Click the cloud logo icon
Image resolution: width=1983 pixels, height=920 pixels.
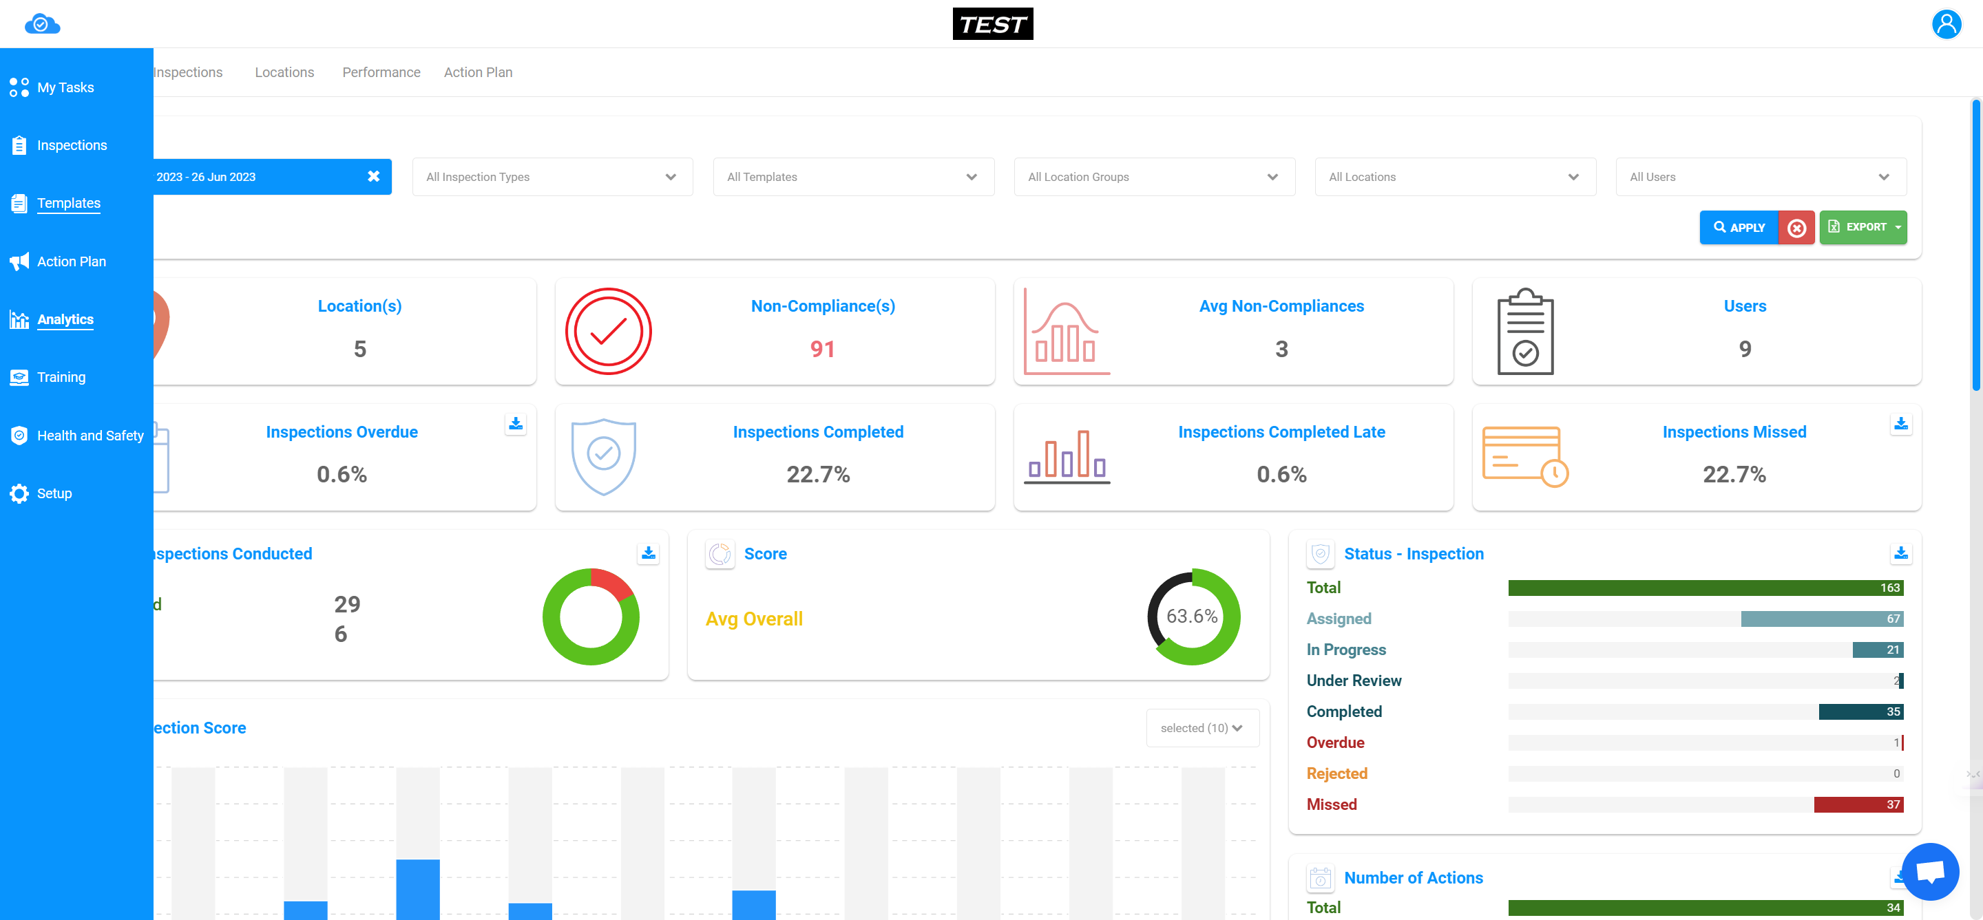(42, 25)
